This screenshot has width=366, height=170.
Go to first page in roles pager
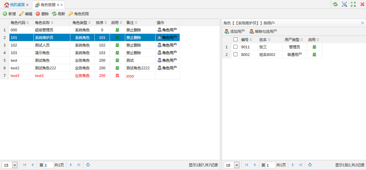[x=25, y=165]
